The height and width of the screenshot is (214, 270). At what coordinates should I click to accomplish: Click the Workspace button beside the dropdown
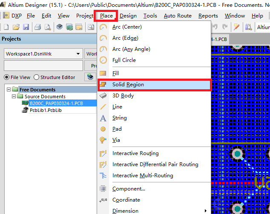click(x=91, y=54)
